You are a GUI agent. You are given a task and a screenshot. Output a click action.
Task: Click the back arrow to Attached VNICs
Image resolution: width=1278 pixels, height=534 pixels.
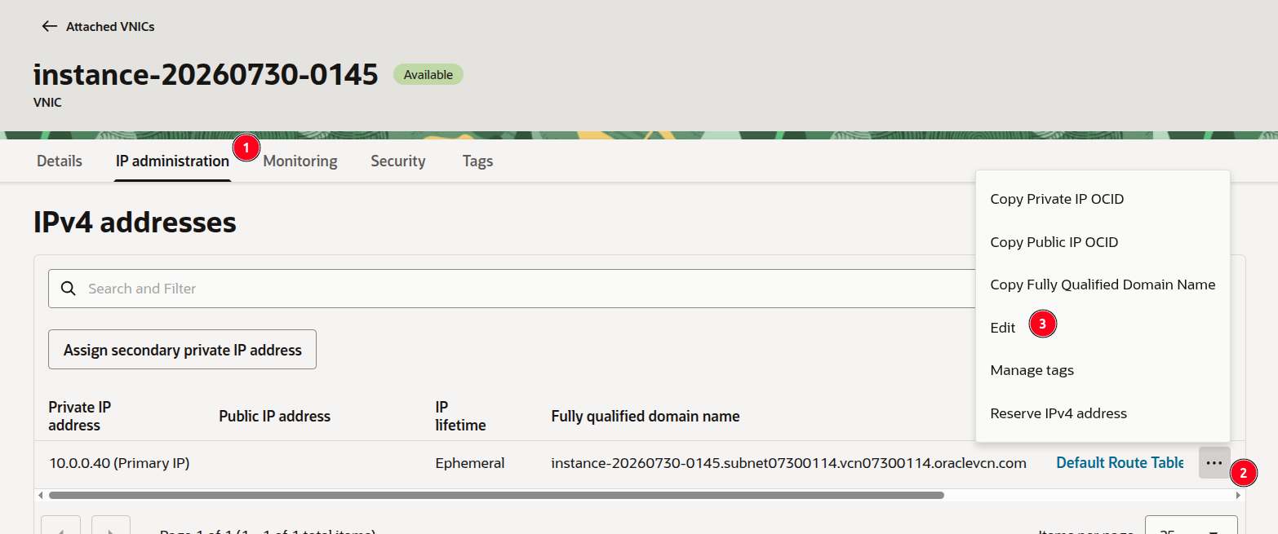point(50,27)
